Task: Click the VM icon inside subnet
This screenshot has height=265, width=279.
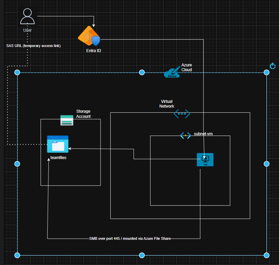Action: point(205,159)
